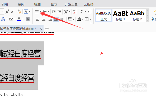This screenshot has height=96, width=156.
Task: Add a new document tab
Action: [47, 29]
